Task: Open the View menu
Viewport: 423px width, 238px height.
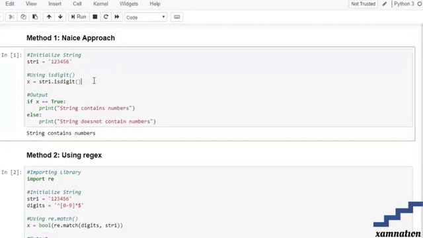Action: (x=31, y=4)
